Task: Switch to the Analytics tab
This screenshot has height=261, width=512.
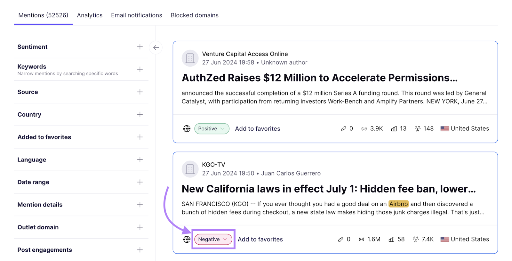Action: coord(90,15)
